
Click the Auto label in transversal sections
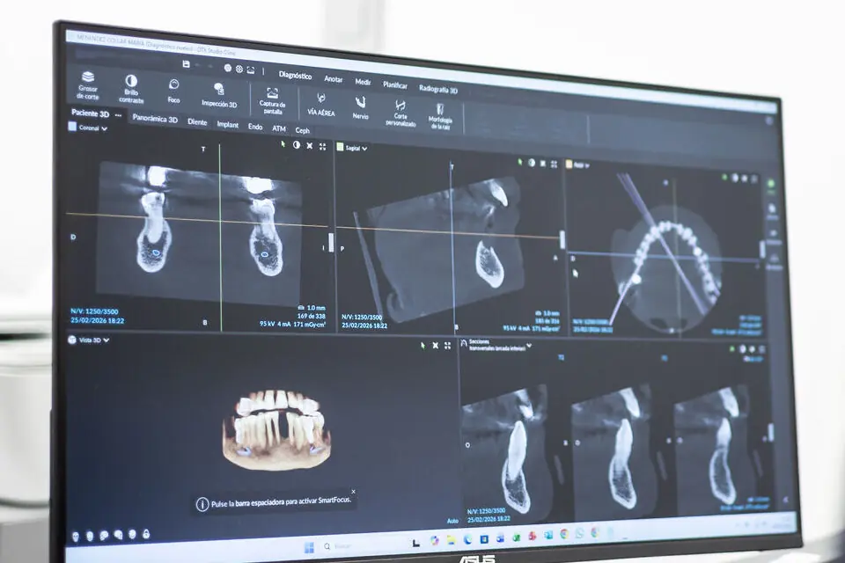pyautogui.click(x=452, y=521)
